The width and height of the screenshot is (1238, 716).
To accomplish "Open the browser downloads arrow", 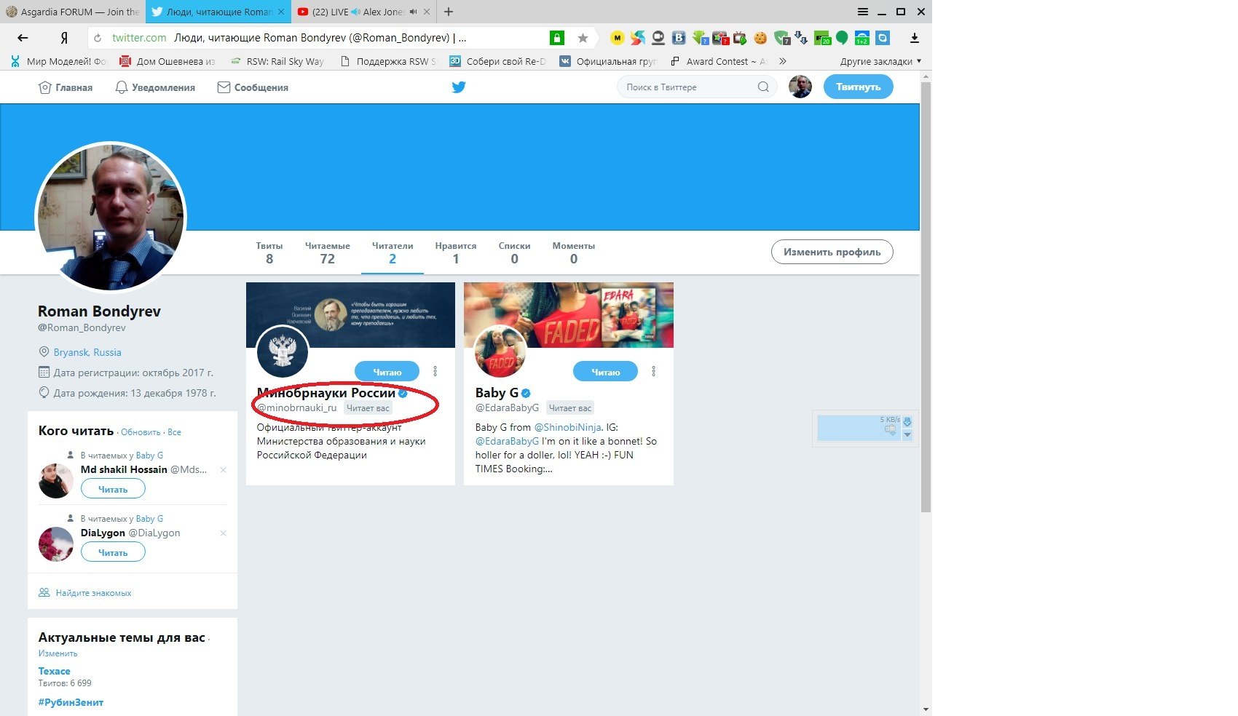I will click(915, 38).
